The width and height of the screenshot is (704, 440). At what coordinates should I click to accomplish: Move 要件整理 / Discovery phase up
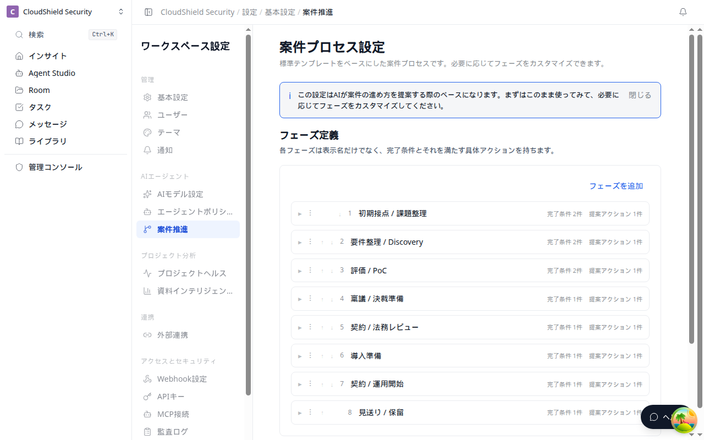(322, 242)
